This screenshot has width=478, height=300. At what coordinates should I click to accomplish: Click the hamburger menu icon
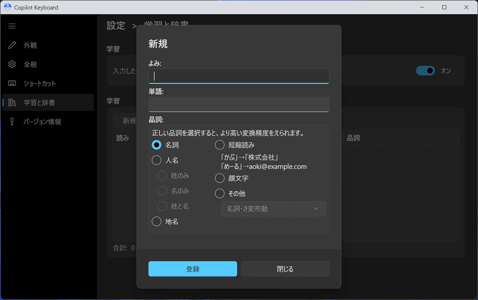(x=12, y=26)
